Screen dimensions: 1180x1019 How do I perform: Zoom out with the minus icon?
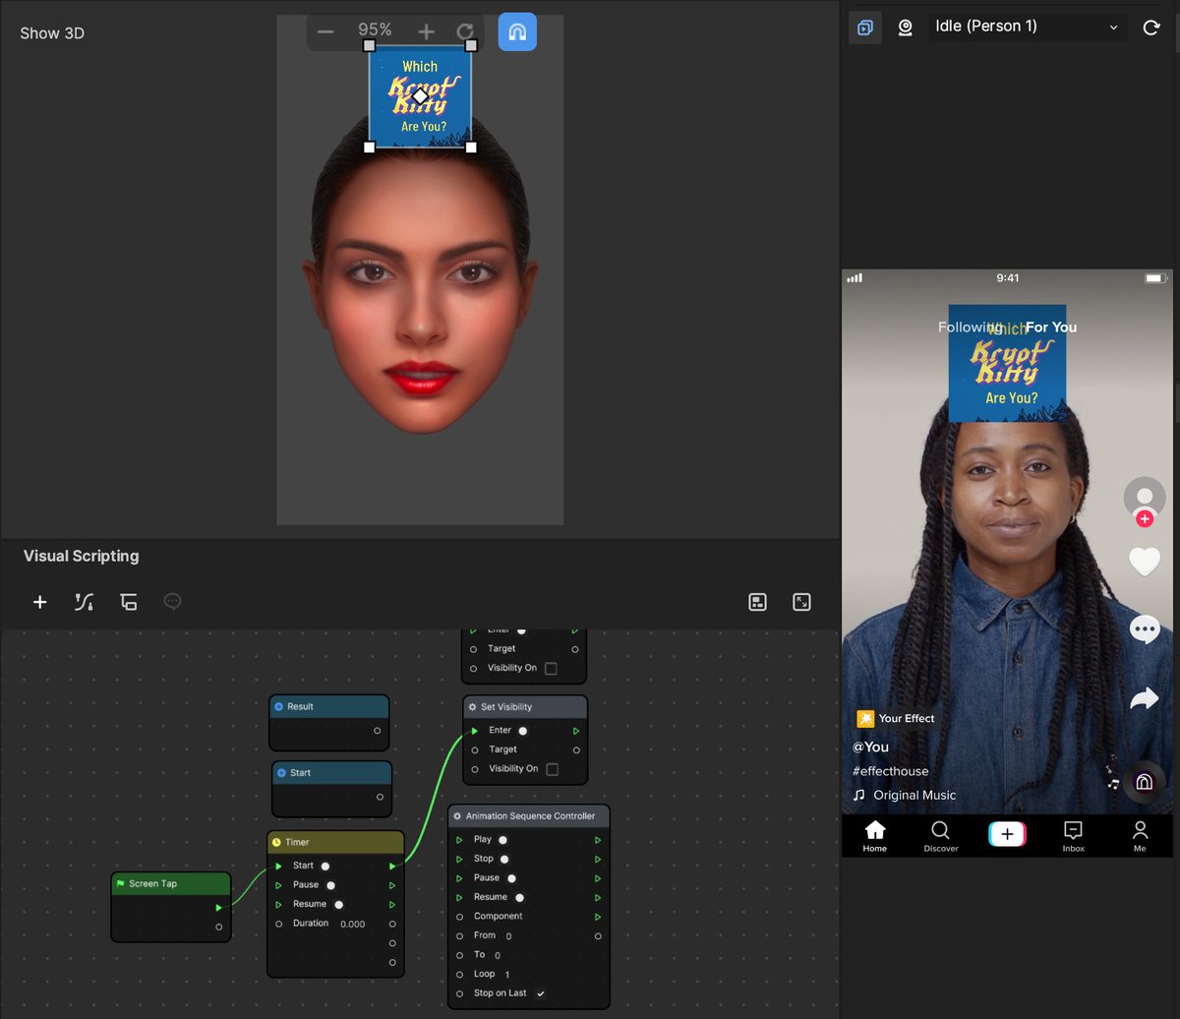325,32
